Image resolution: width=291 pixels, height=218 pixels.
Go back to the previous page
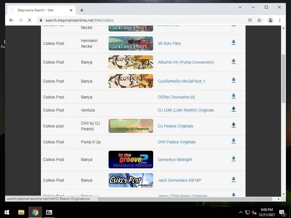11,20
